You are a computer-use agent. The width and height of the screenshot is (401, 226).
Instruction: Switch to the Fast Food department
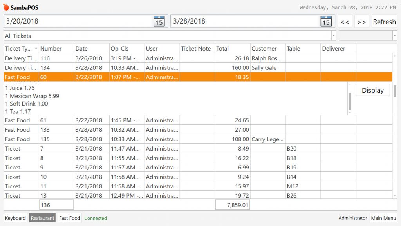70,218
